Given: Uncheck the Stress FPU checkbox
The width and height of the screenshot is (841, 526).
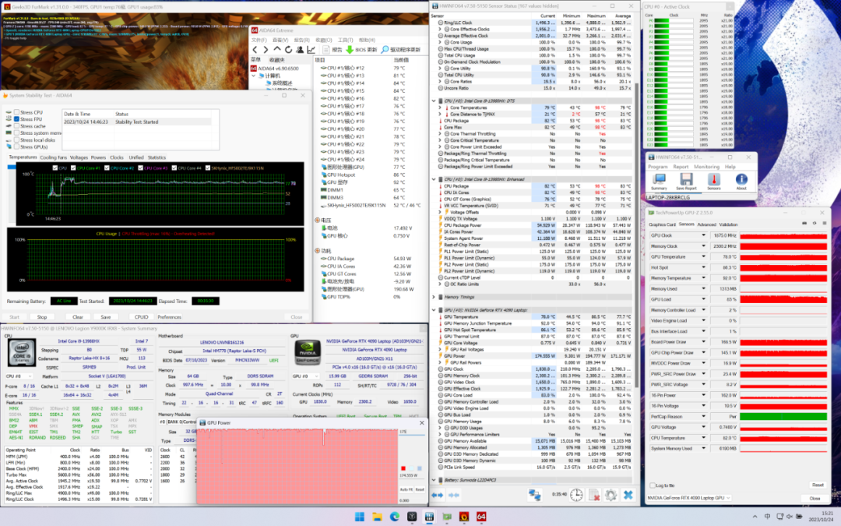Looking at the screenshot, I should (17, 119).
